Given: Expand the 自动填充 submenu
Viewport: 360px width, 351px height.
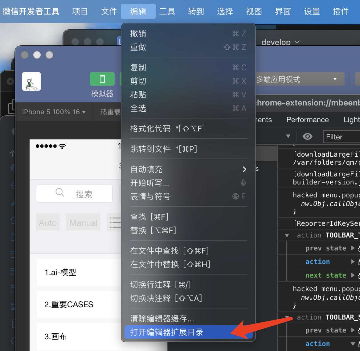Looking at the screenshot, I should pos(189,169).
